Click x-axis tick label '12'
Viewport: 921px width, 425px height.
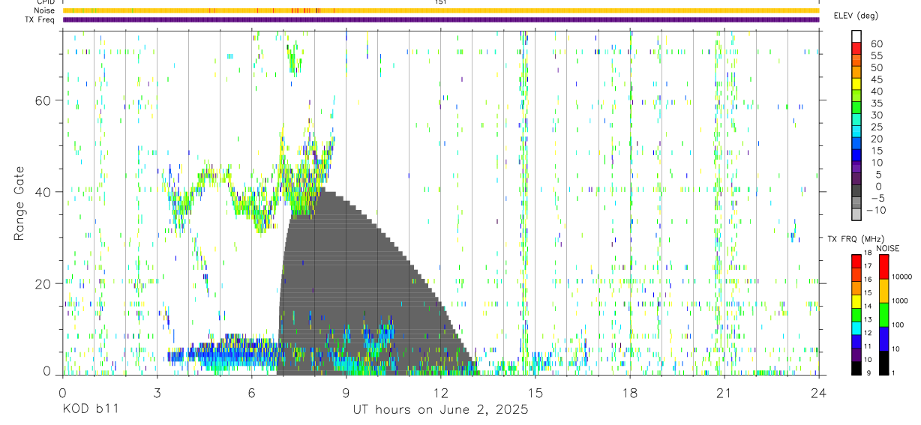click(440, 392)
